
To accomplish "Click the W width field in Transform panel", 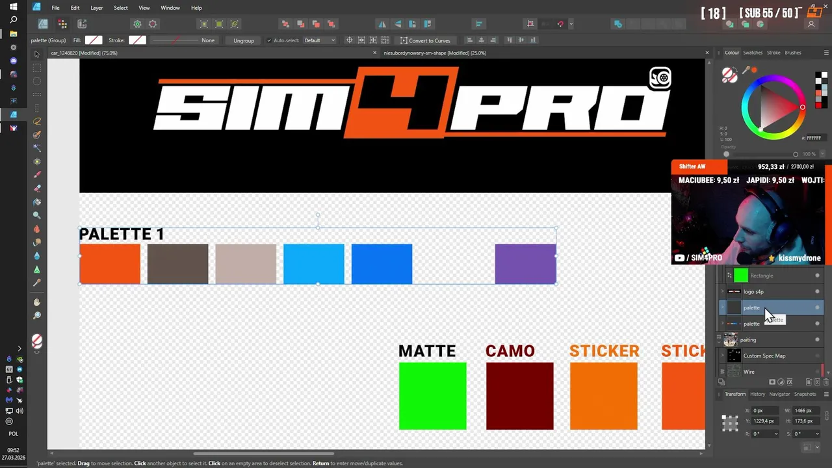I will [x=807, y=411].
